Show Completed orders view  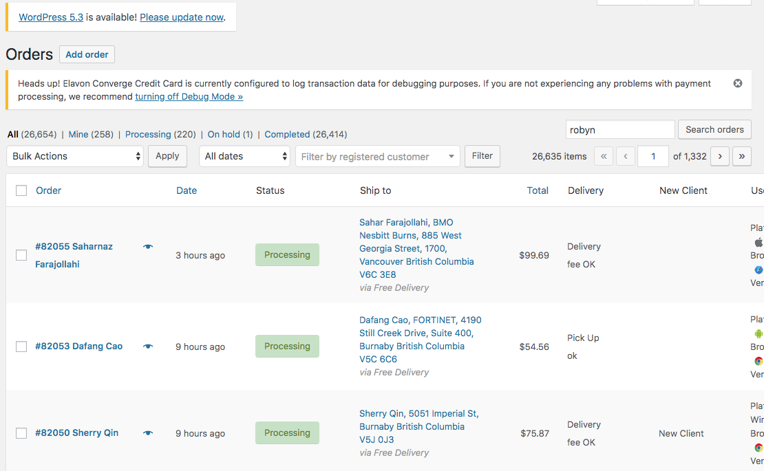pyautogui.click(x=287, y=134)
